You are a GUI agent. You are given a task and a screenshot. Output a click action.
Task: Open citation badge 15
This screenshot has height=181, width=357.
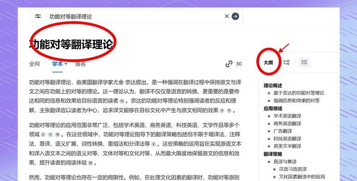pos(58,134)
